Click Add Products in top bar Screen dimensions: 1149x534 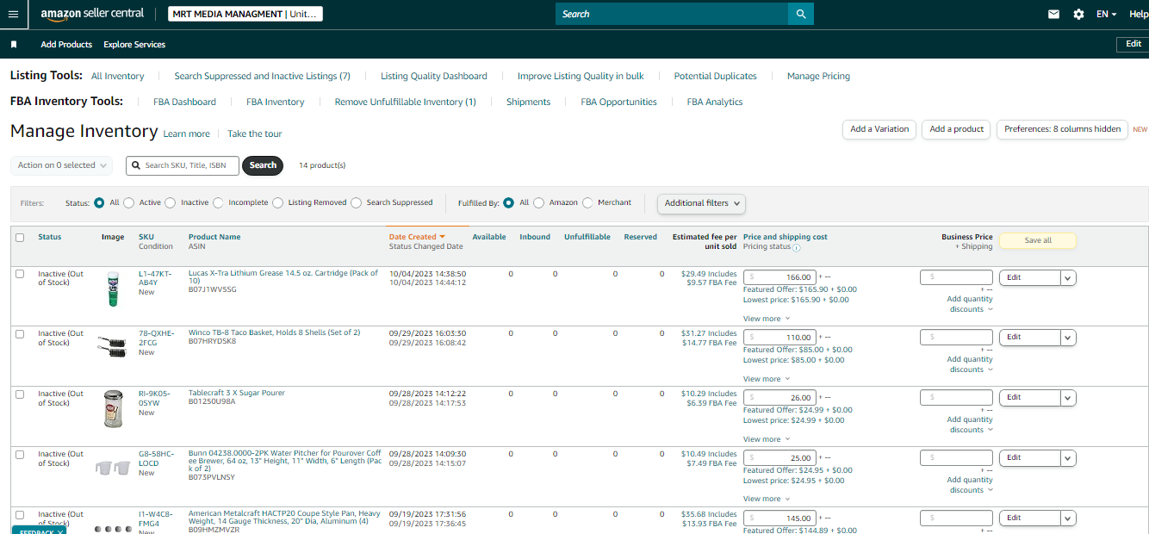(66, 44)
